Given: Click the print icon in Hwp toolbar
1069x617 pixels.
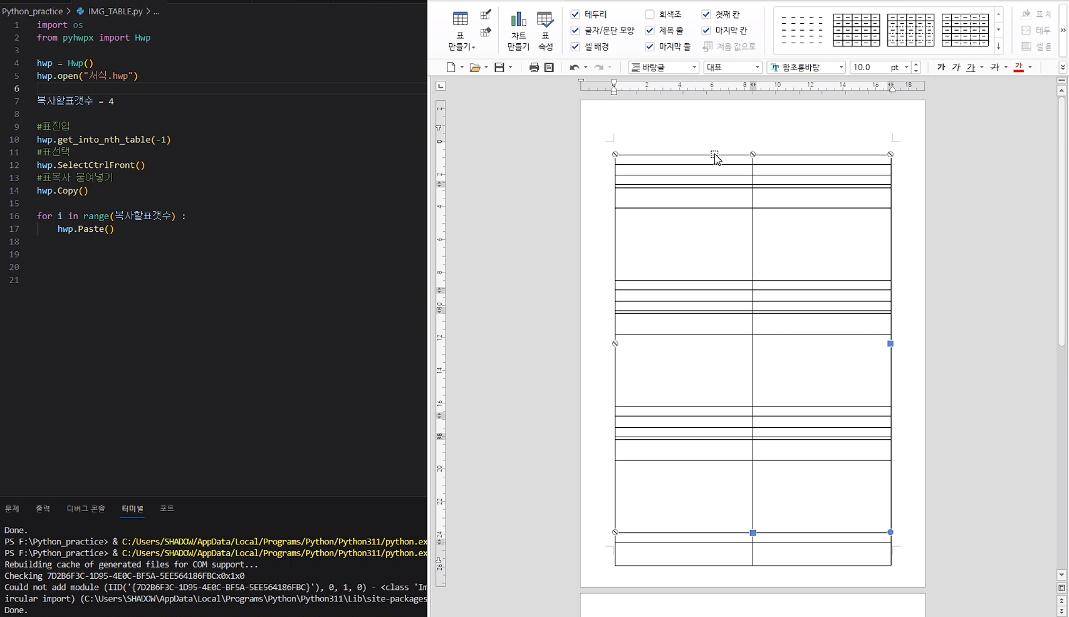Looking at the screenshot, I should (x=534, y=67).
